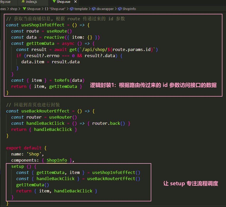Click the comment about 回退到首页
The image size is (226, 207).
coord(33,105)
